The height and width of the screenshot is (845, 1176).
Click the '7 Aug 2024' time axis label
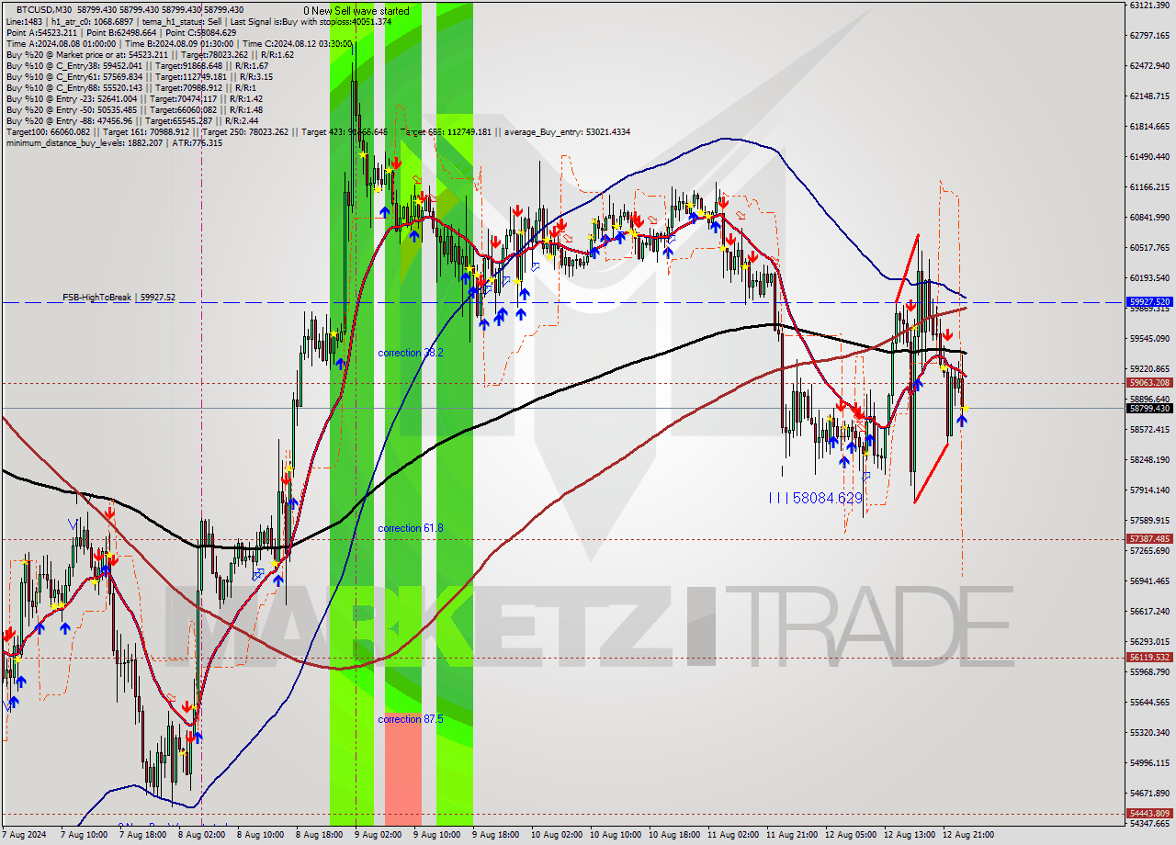(25, 835)
